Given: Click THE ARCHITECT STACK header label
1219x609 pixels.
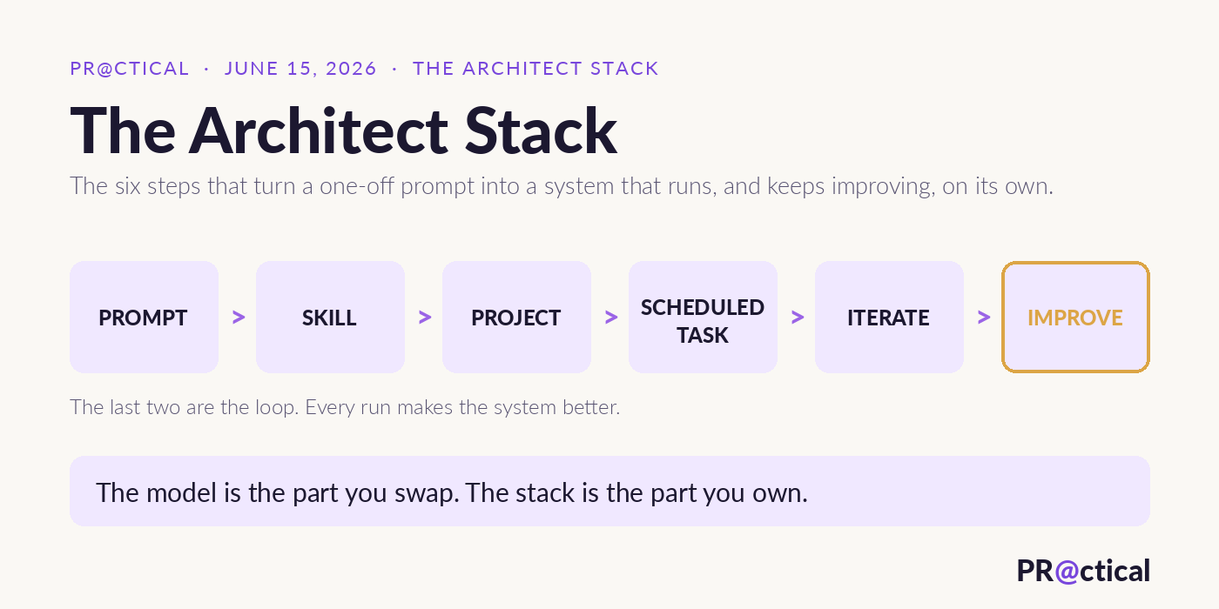Looking at the screenshot, I should [x=535, y=69].
